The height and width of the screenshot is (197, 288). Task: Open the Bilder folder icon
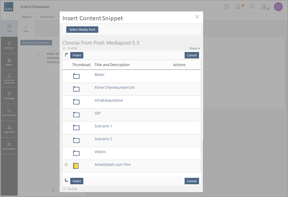coord(76,76)
